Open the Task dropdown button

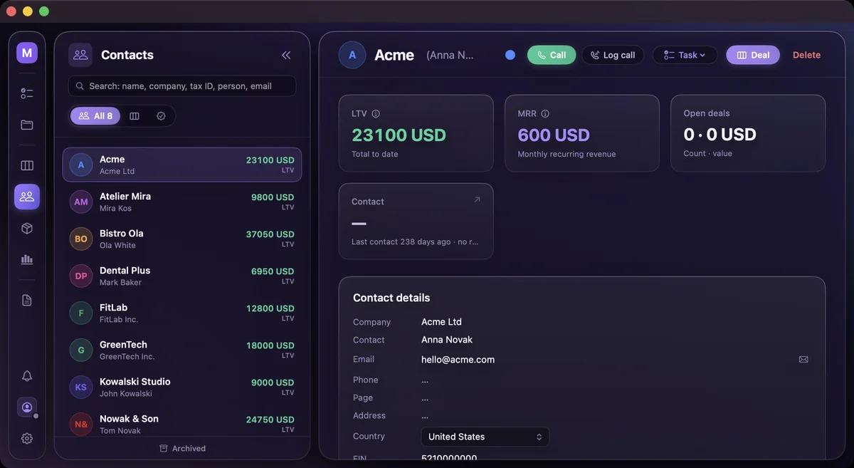point(685,55)
